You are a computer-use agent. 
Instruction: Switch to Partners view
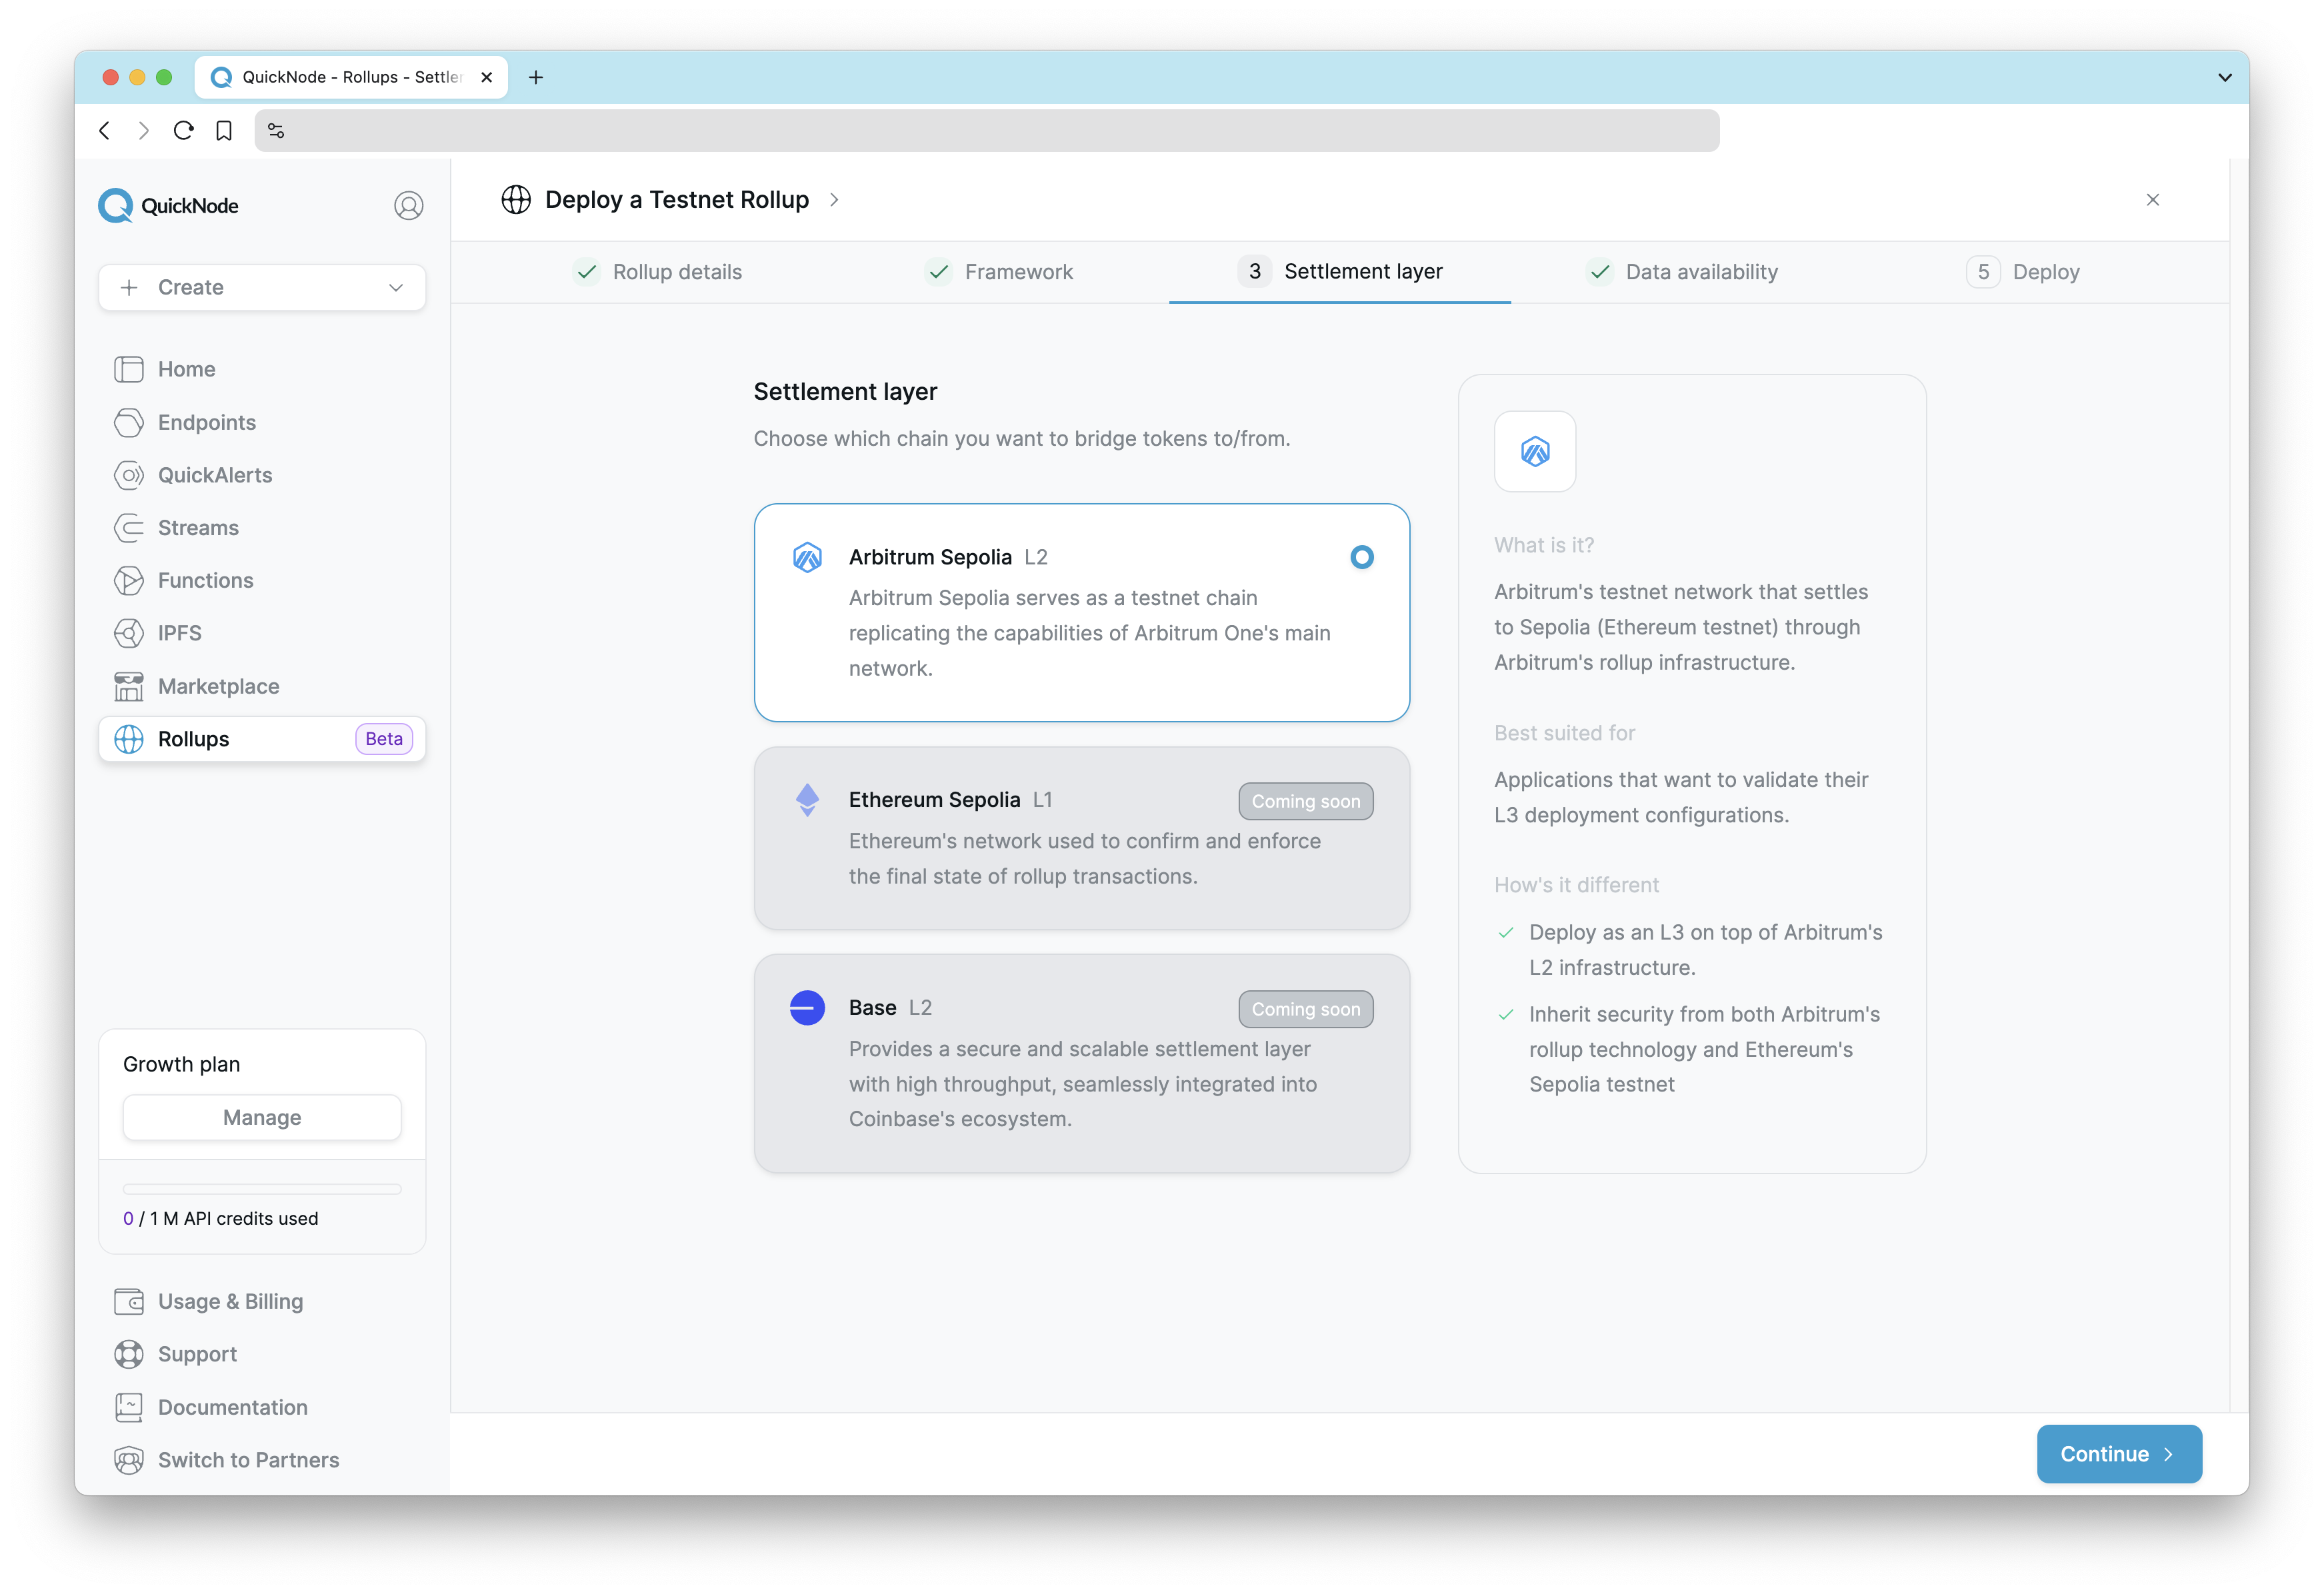[248, 1460]
